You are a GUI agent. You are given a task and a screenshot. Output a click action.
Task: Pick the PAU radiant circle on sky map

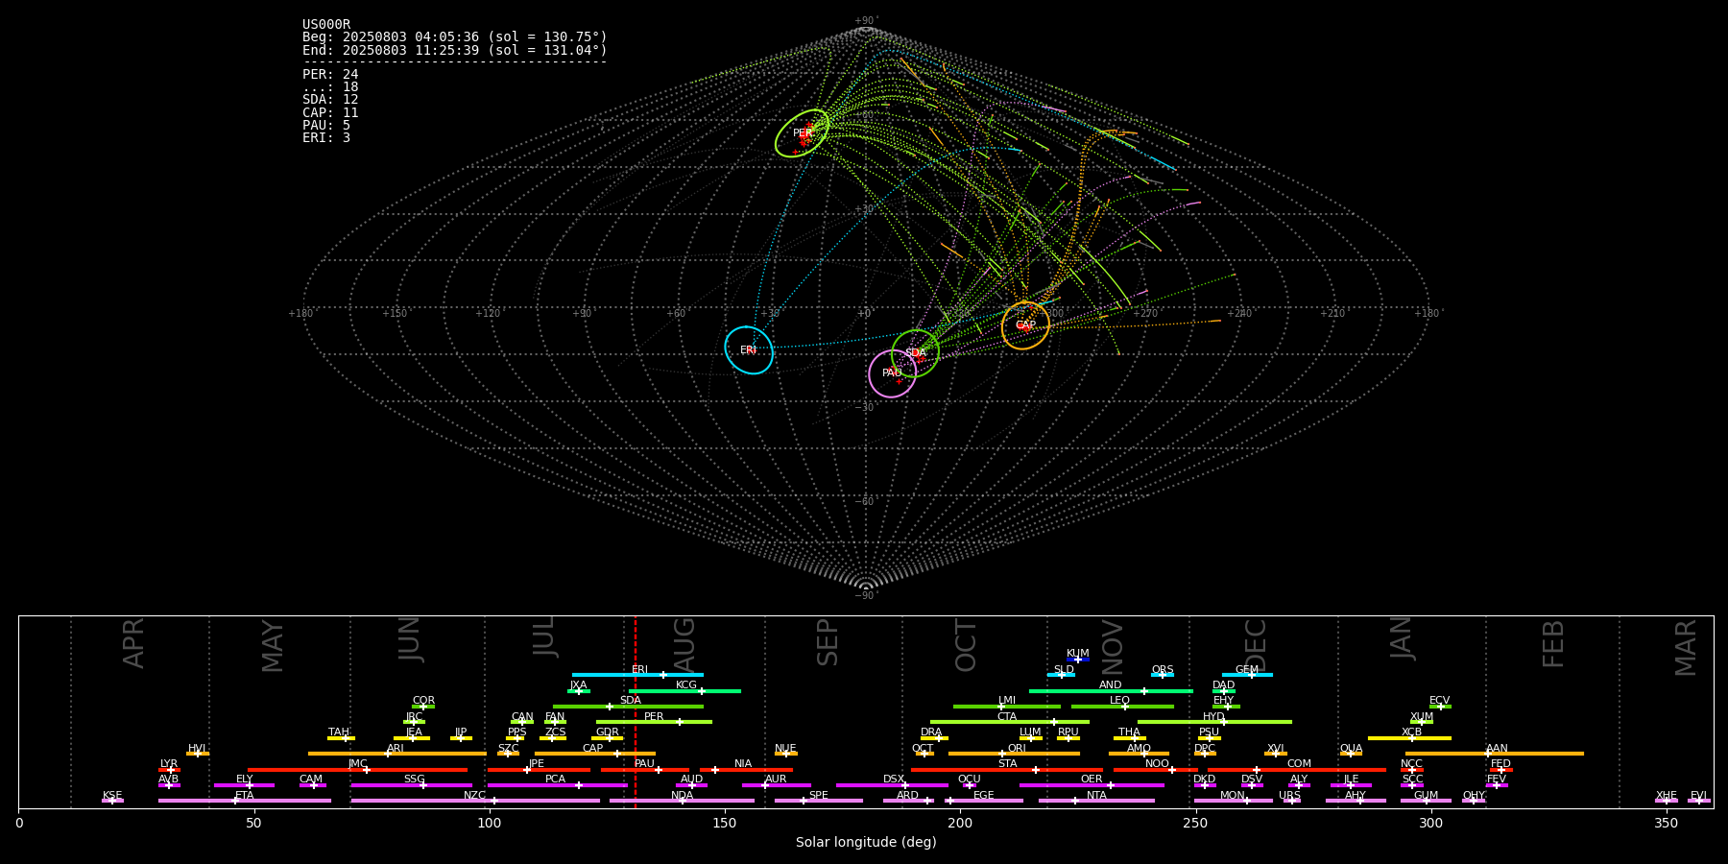(893, 373)
